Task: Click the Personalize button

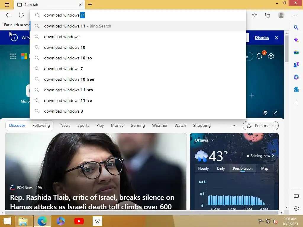Action: click(x=260, y=126)
